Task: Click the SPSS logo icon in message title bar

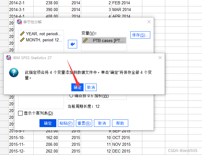Action: pos(9,58)
